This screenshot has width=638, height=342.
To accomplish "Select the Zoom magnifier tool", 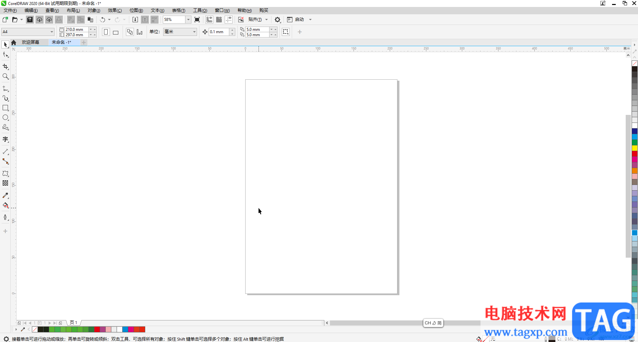I will (5, 76).
